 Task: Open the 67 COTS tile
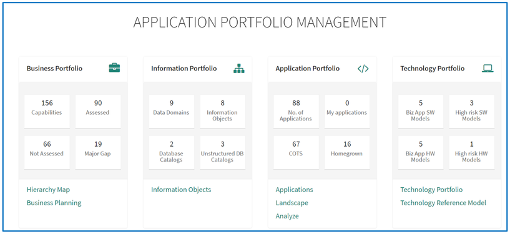click(296, 152)
